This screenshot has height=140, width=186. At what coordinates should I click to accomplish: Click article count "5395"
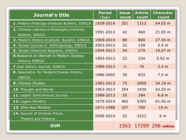pos(142,101)
